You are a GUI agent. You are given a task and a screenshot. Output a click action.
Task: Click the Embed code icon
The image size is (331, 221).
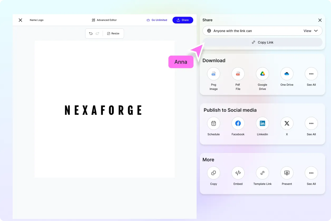(238, 173)
